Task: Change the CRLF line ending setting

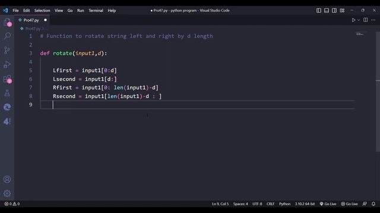Action: pyautogui.click(x=271, y=204)
